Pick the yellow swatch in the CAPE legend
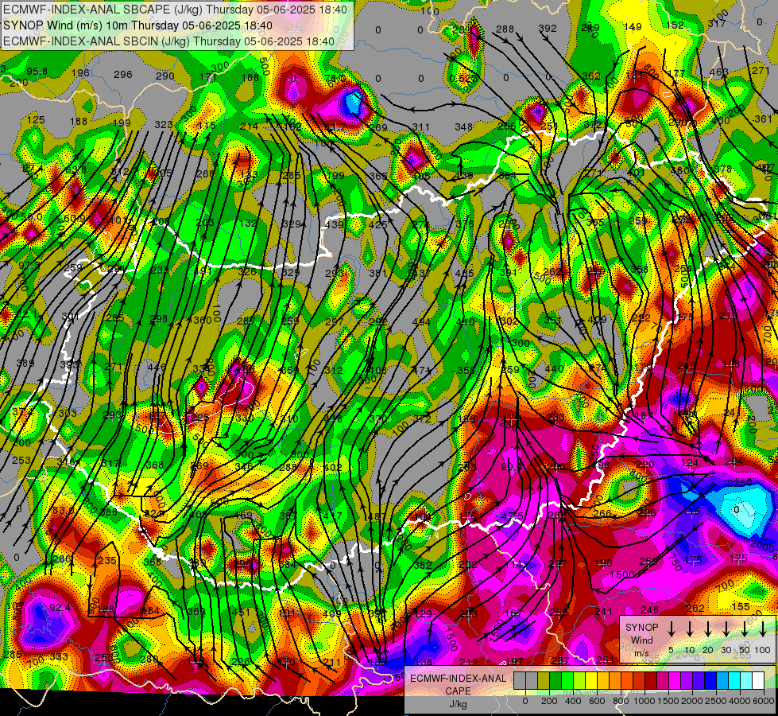Viewport: 778px width, 716px height. 591,680
